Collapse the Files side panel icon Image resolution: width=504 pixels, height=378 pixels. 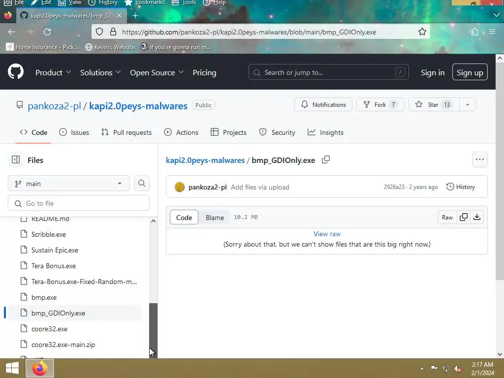[x=15, y=160]
